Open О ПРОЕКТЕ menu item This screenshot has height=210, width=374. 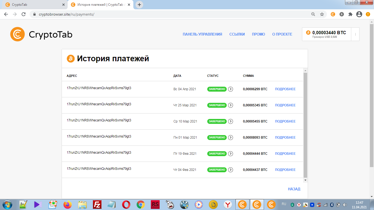click(x=282, y=34)
